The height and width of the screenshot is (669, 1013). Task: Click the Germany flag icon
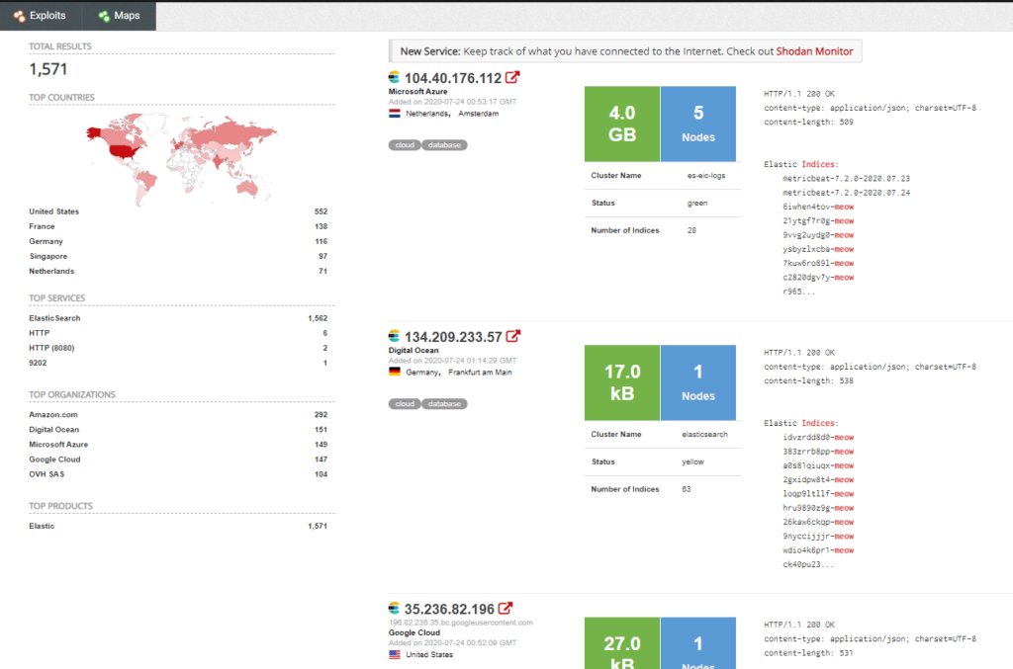(395, 373)
